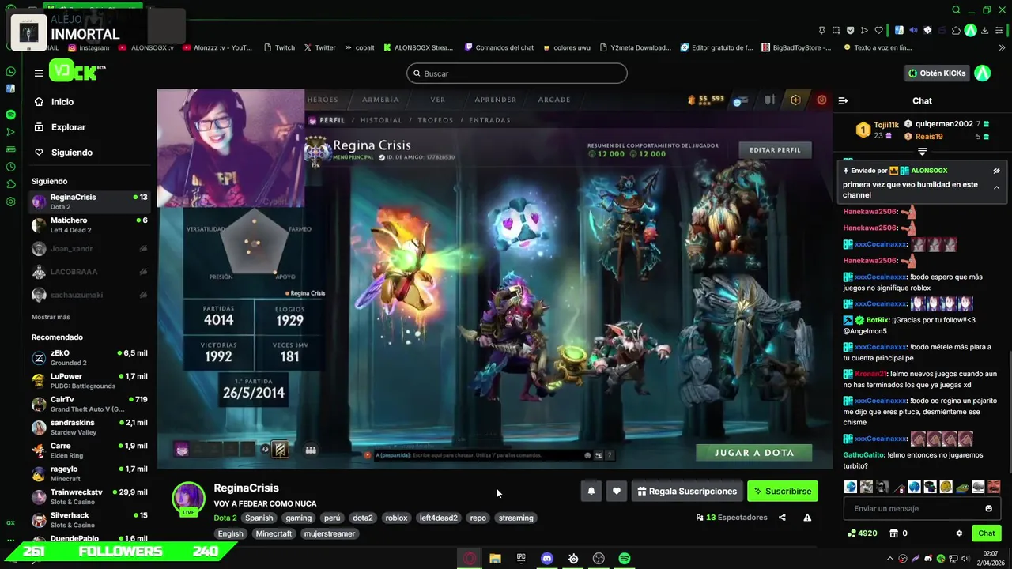
Task: Open Spotify in browser sidebar
Action: coord(10,115)
